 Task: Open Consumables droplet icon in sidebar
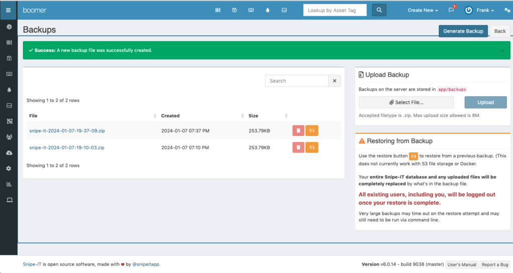click(x=9, y=90)
